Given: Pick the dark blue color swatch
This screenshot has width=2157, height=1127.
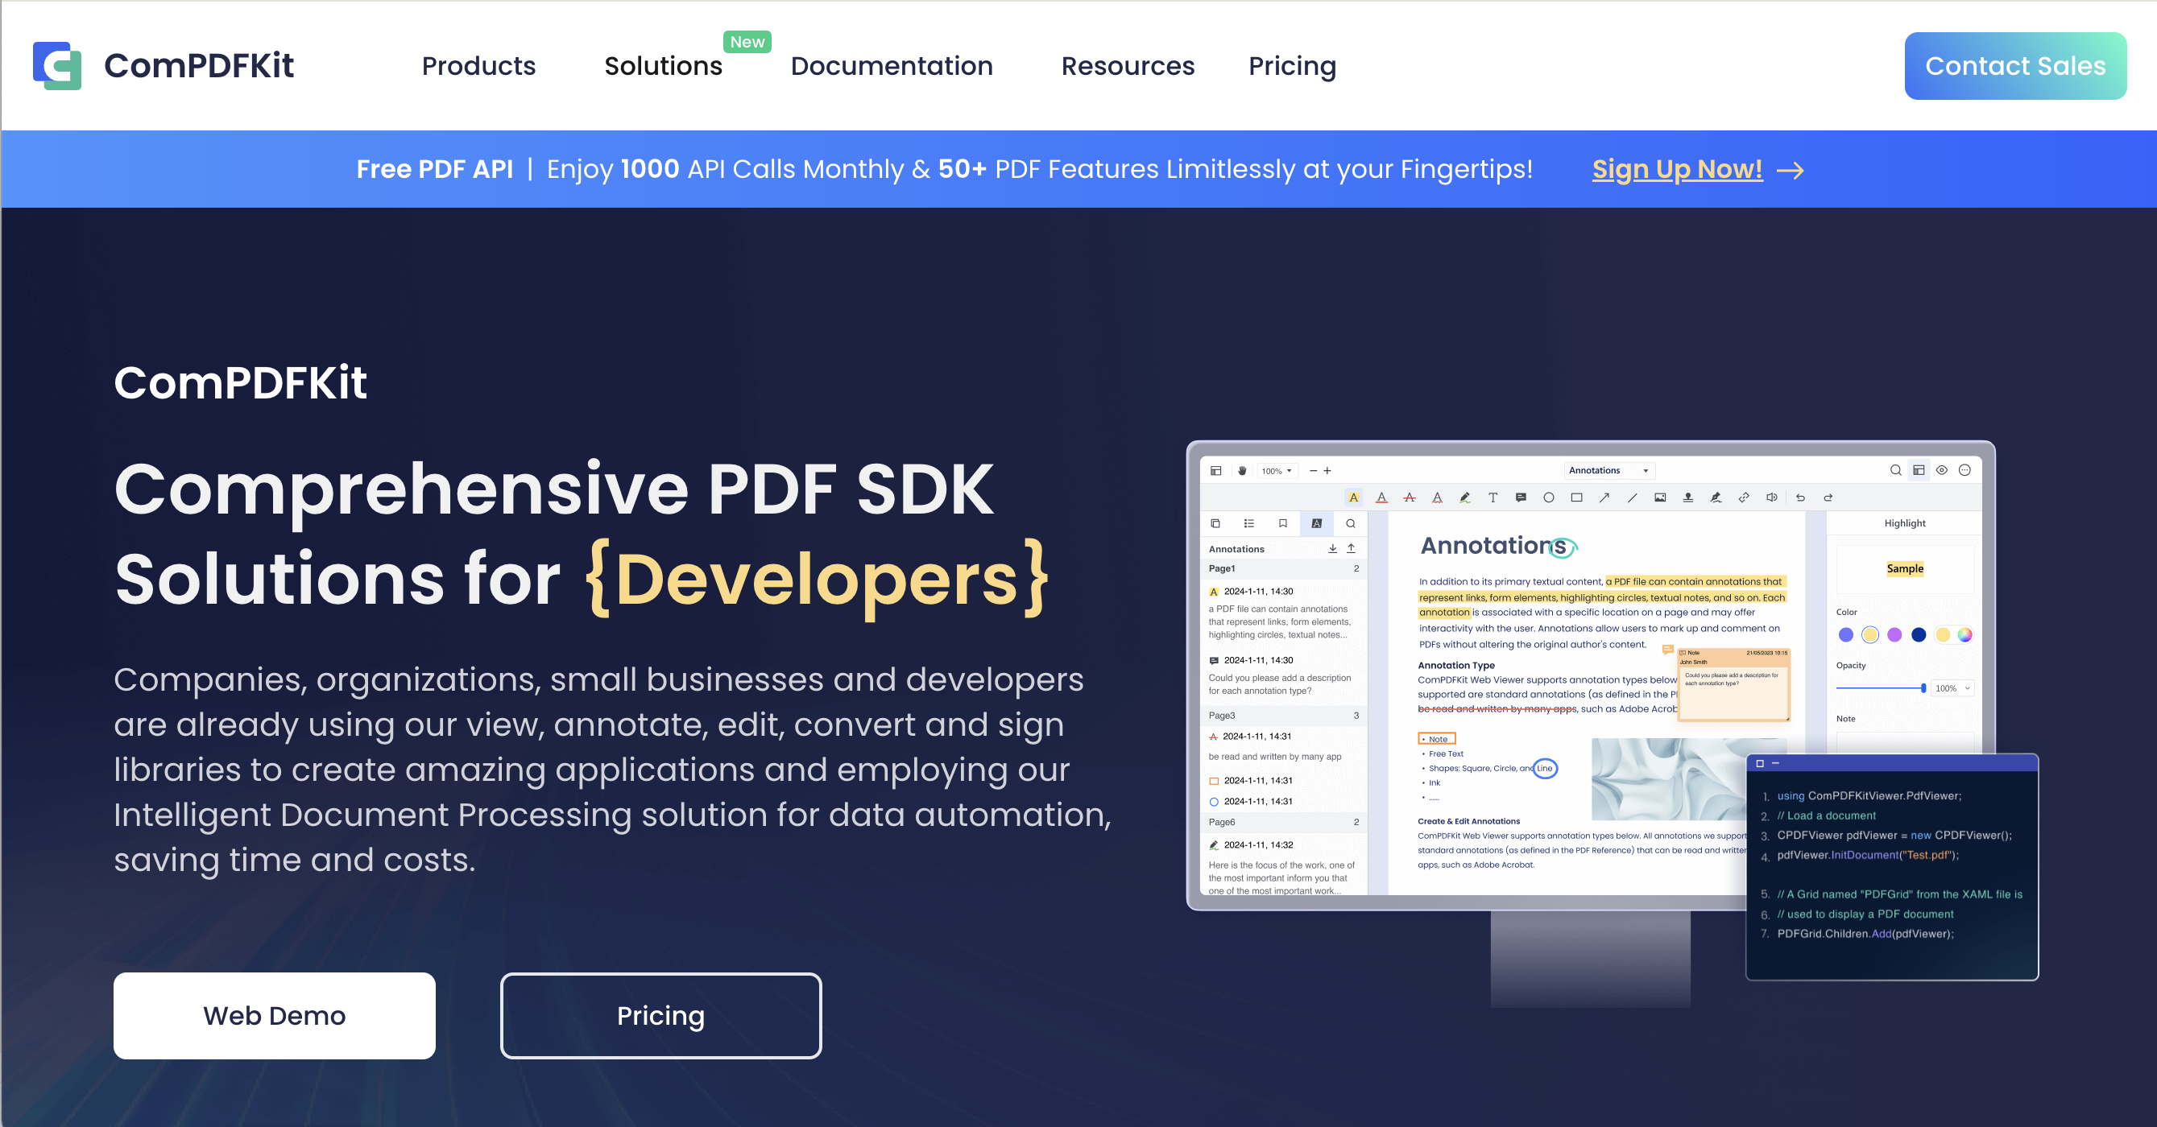Looking at the screenshot, I should (1919, 635).
